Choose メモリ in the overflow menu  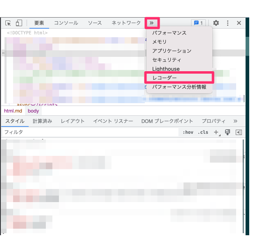click(179, 42)
